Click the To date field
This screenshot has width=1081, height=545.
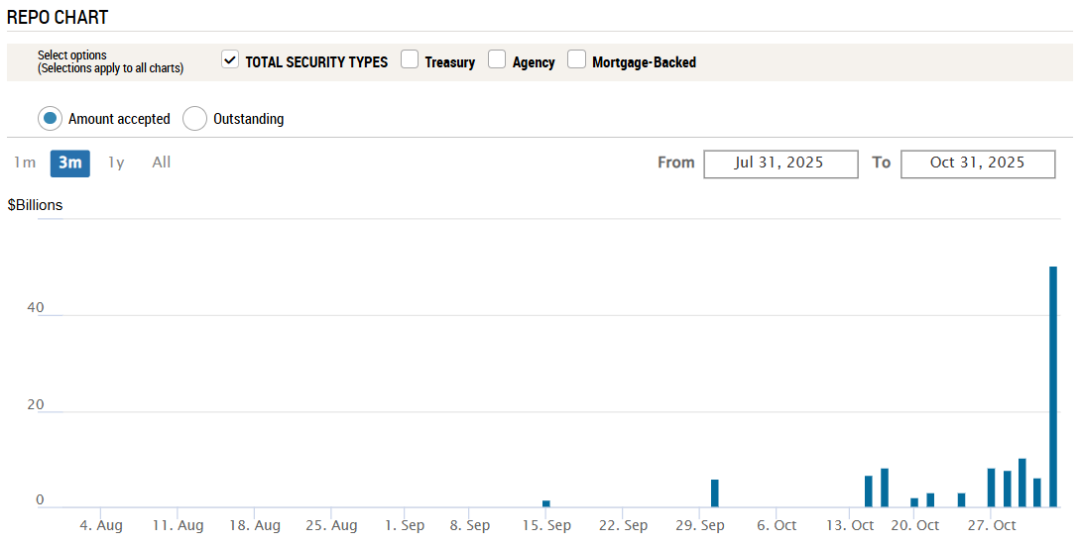[977, 163]
